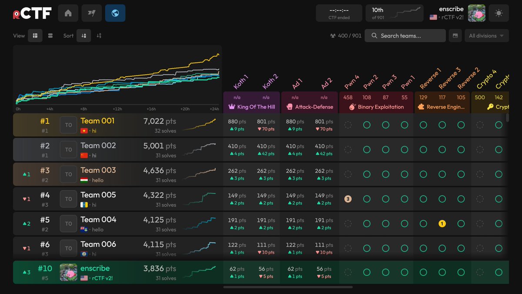
Task: Click the Pwn 4 column header
Action: (352, 82)
